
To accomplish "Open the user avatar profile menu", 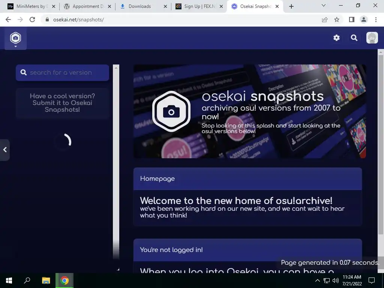I will coord(372,38).
